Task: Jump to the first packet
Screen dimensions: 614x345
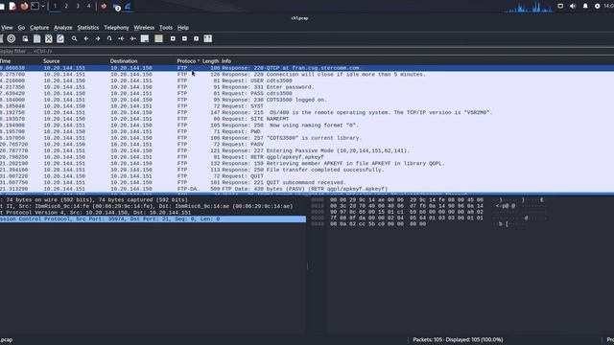Action: tap(122, 38)
